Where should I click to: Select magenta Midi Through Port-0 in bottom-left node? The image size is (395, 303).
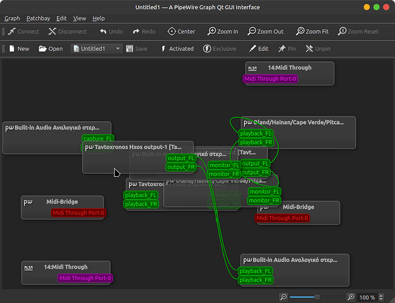pyautogui.click(x=85, y=278)
